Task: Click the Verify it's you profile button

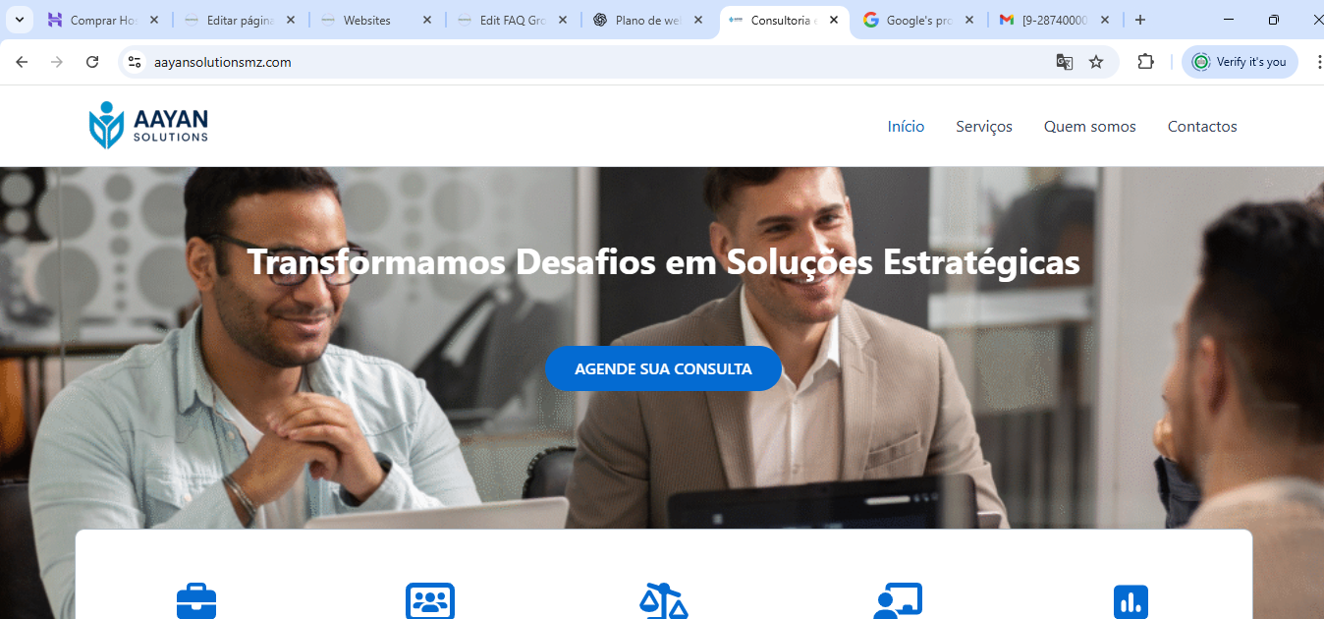Action: tap(1240, 62)
